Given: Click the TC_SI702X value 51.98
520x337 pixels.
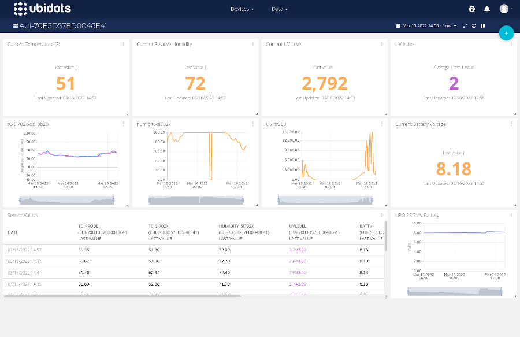Looking at the screenshot, I should pos(154,261).
